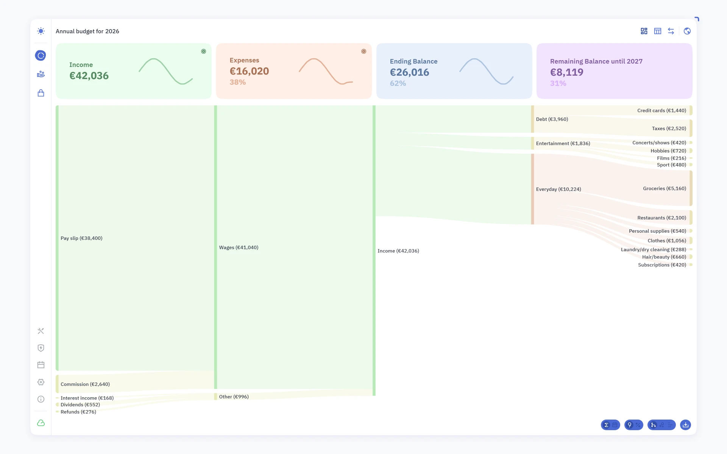Viewport: 727px width, 454px height.
Task: Click the globe icon in header
Action: tap(687, 31)
